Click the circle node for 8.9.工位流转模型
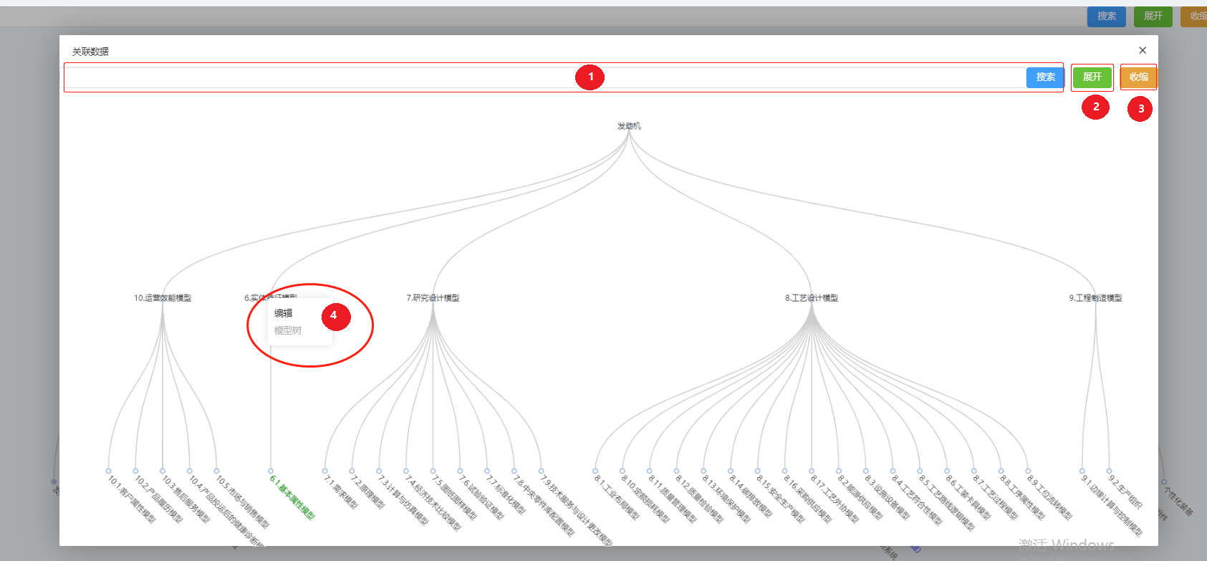The image size is (1207, 561). [x=1028, y=471]
